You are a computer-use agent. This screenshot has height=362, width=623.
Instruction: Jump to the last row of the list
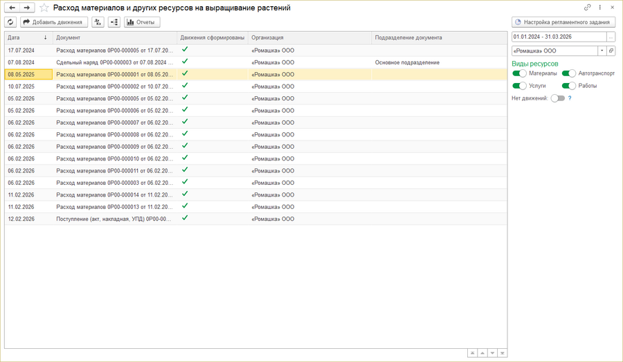503,353
